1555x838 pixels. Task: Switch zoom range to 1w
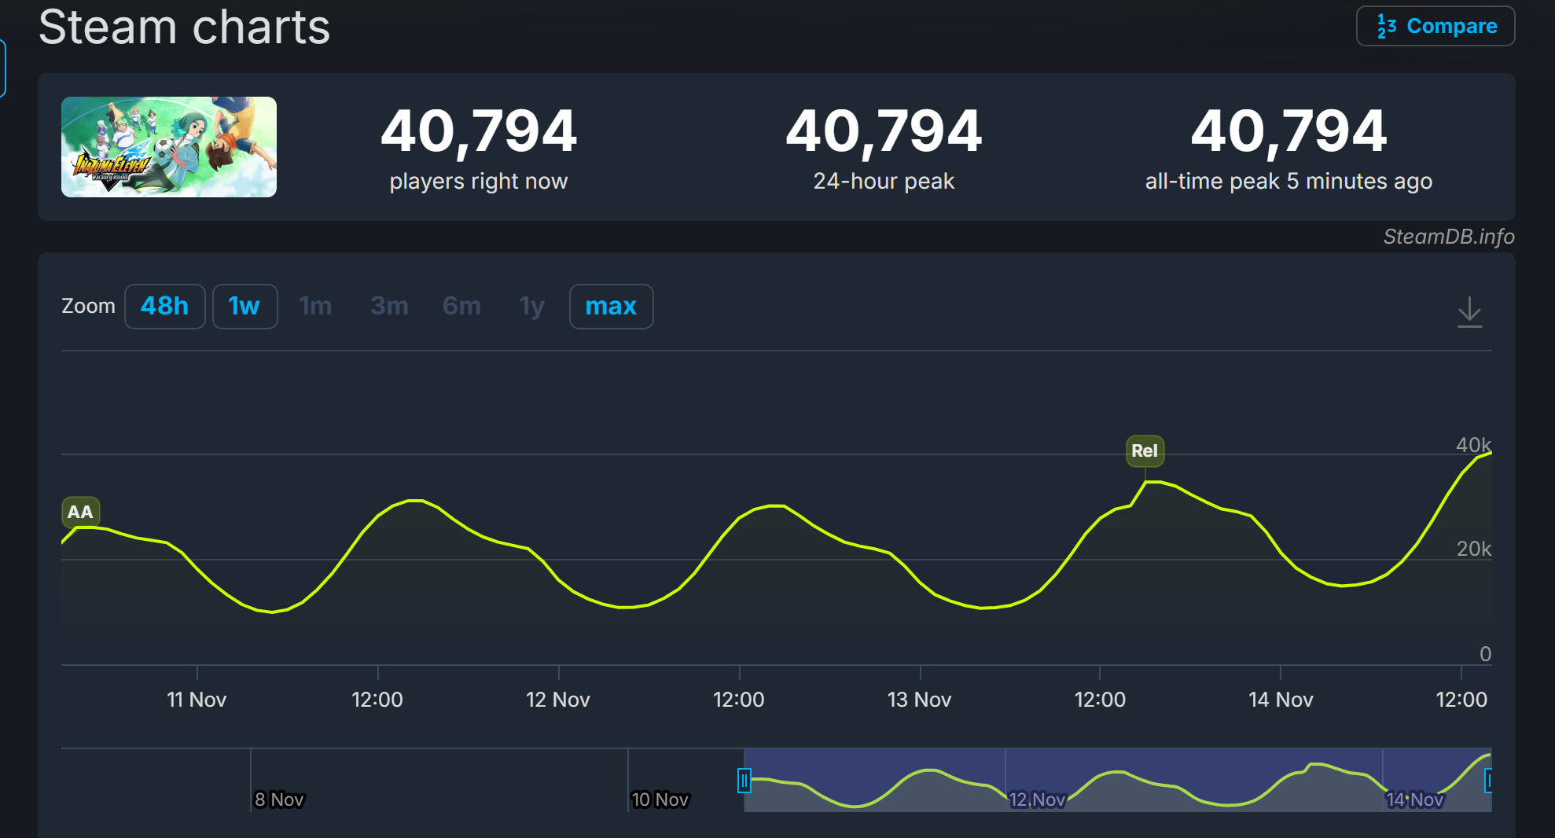coord(244,307)
